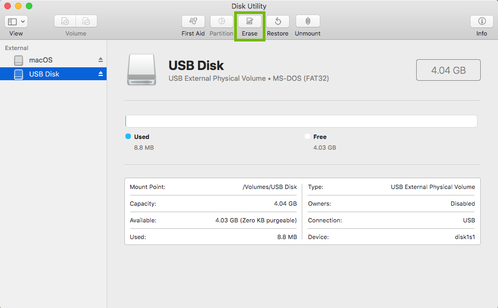Open the Info panel icon
Screen dimensions: 498x308
[482, 22]
